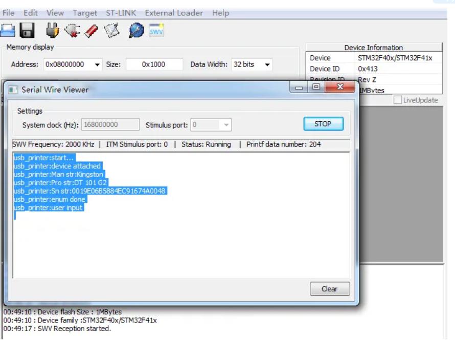This screenshot has width=455, height=345.
Task: Click the globe update icon in toolbar
Action: pyautogui.click(x=136, y=30)
